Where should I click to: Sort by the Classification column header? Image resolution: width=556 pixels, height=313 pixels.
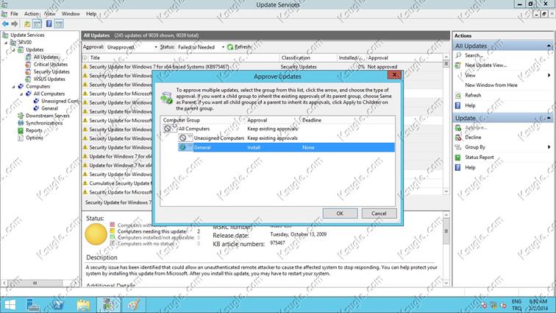pyautogui.click(x=307, y=57)
